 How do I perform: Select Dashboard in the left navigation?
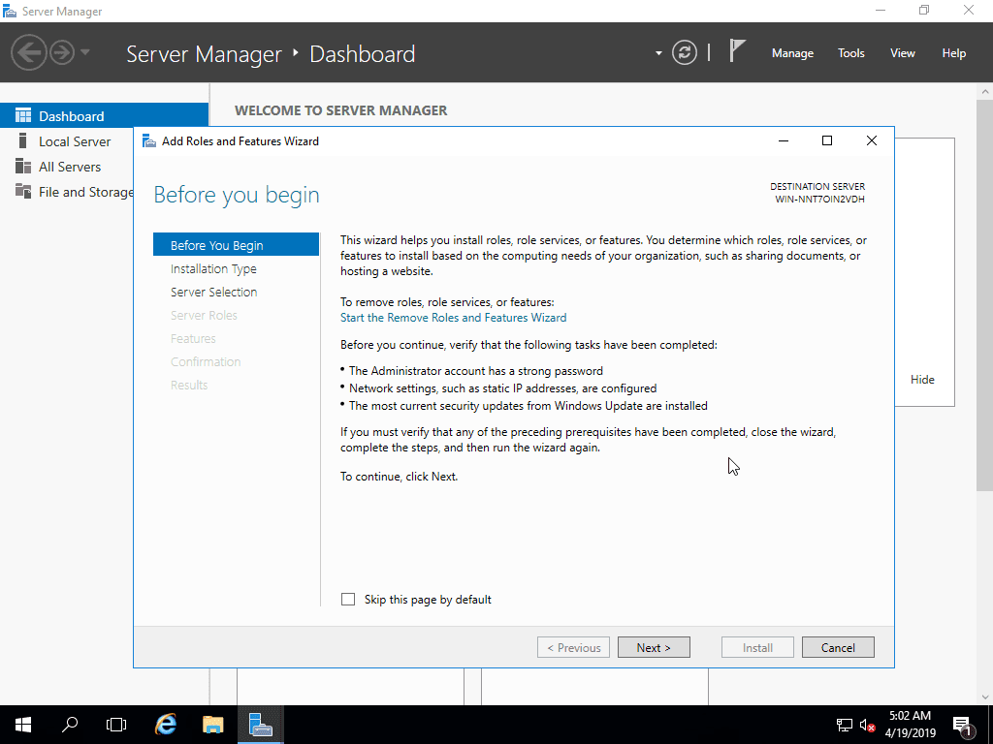pos(105,116)
